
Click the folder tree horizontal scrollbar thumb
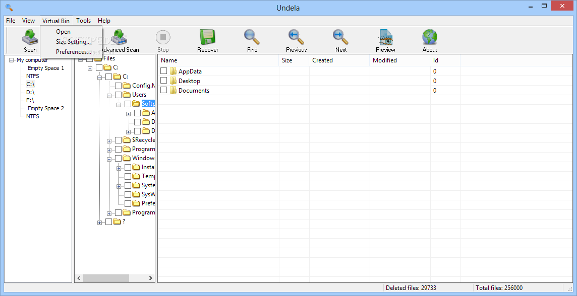pyautogui.click(x=106, y=278)
